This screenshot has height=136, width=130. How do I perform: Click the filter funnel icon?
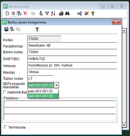[x=47, y=13]
